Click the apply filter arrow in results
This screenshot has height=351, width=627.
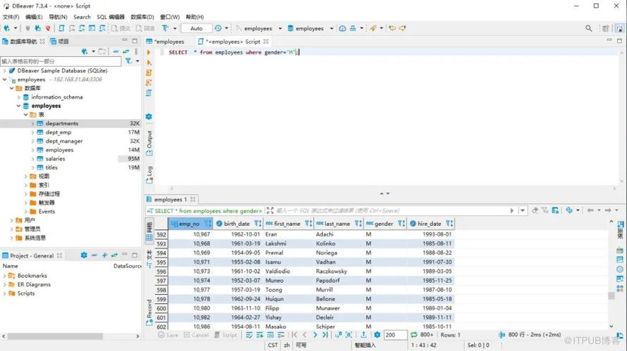(512, 210)
